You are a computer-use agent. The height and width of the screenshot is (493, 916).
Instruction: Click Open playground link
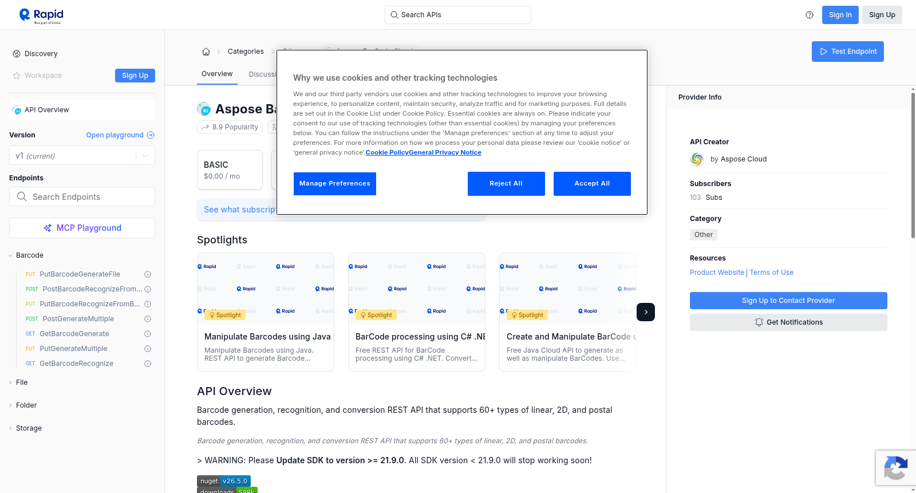pyautogui.click(x=120, y=135)
